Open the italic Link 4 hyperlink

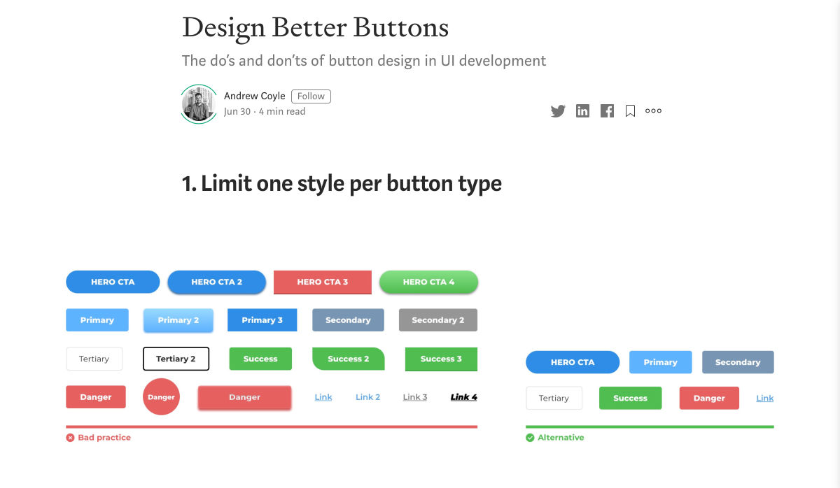coord(463,397)
